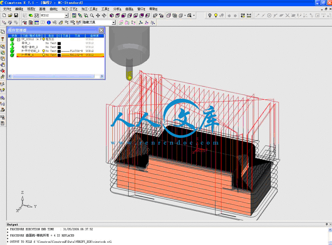
Task: Save the file with the floppy icon
Action: [x=16, y=15]
